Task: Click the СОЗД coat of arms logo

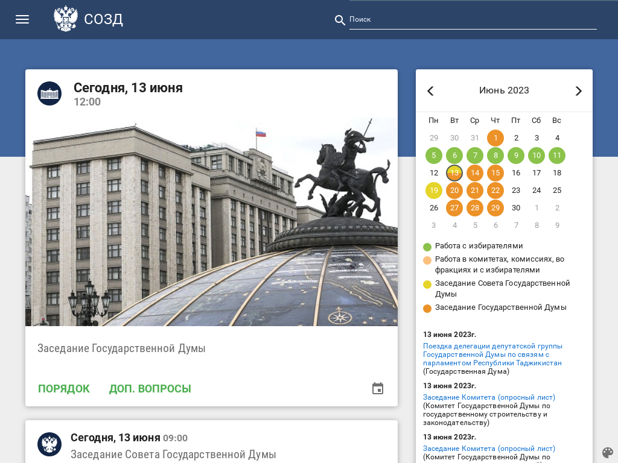Action: (65, 19)
